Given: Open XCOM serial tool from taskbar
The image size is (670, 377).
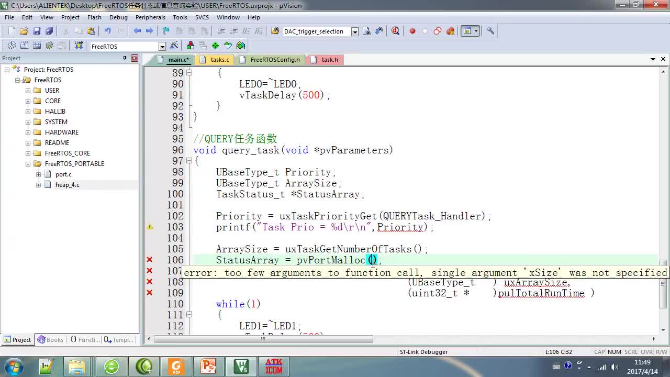Looking at the screenshot, I should [x=273, y=366].
